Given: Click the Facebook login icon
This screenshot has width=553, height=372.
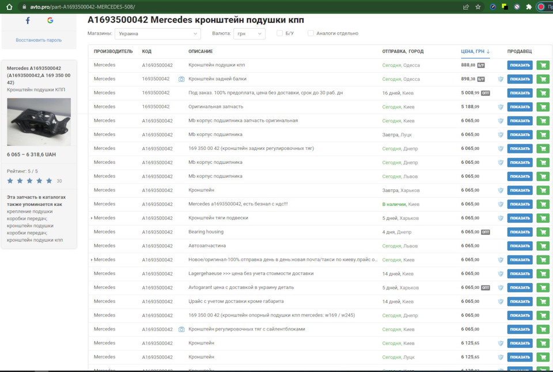Looking at the screenshot, I should coord(28,20).
